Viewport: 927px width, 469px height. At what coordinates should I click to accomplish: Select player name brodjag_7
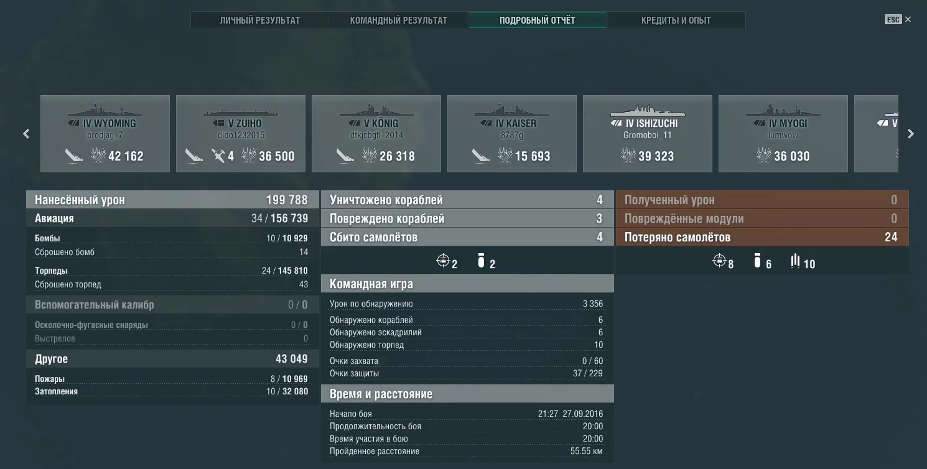coord(105,135)
